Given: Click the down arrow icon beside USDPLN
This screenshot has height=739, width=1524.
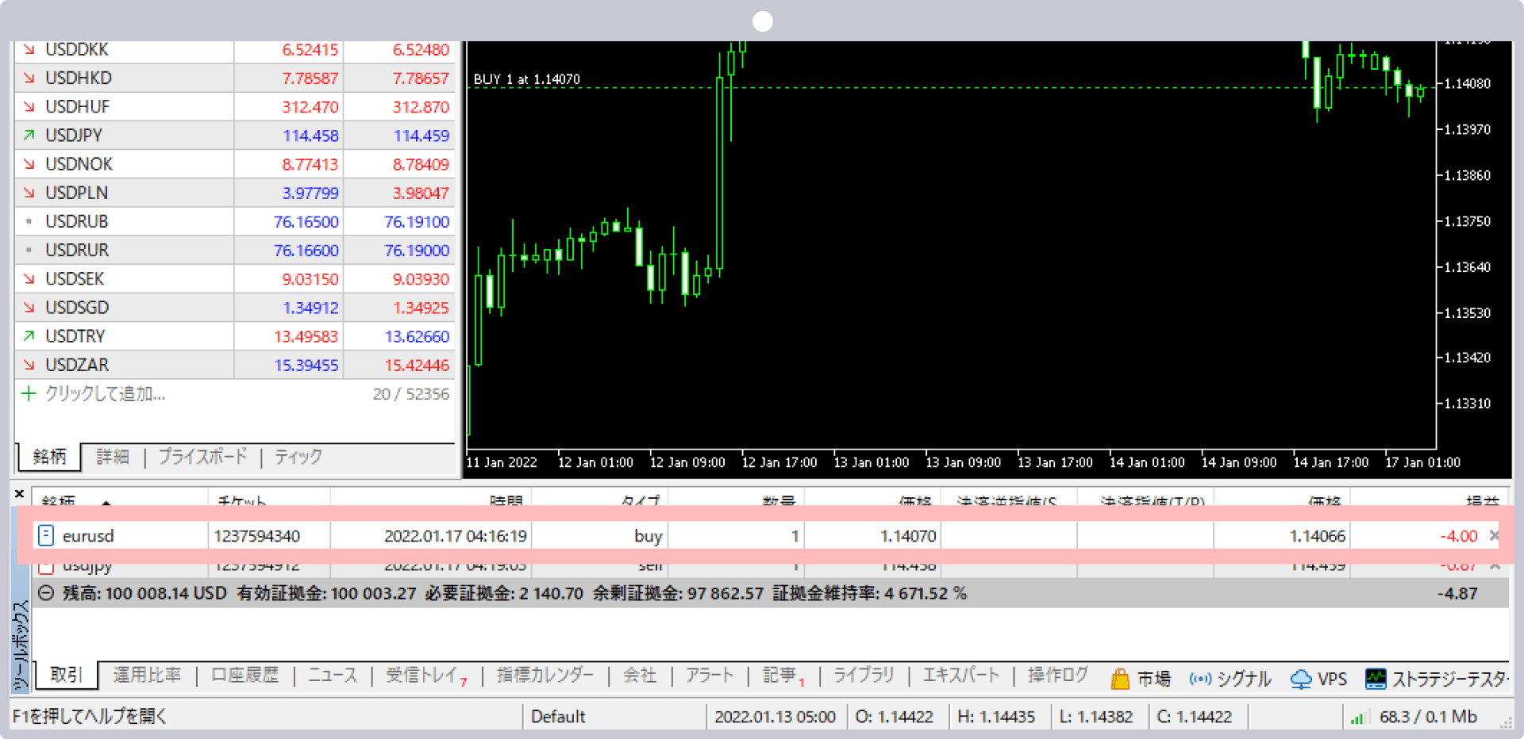Looking at the screenshot, I should pos(29,193).
